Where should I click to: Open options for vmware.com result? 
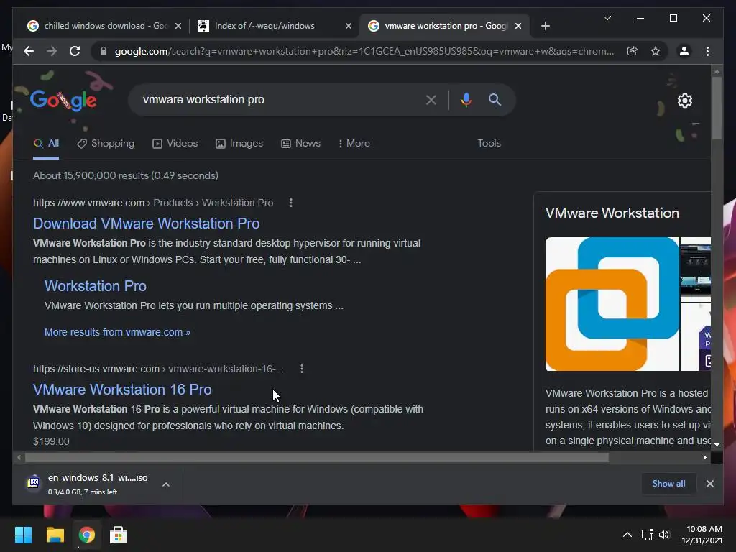(291, 203)
